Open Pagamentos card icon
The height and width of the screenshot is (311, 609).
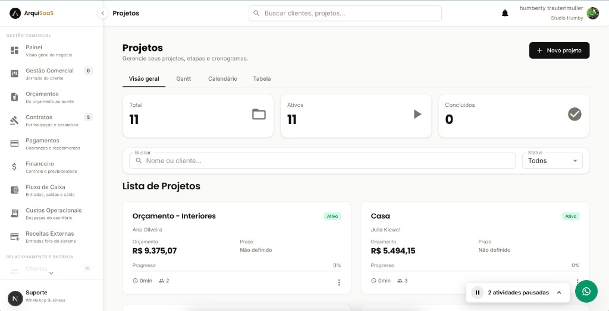point(14,144)
